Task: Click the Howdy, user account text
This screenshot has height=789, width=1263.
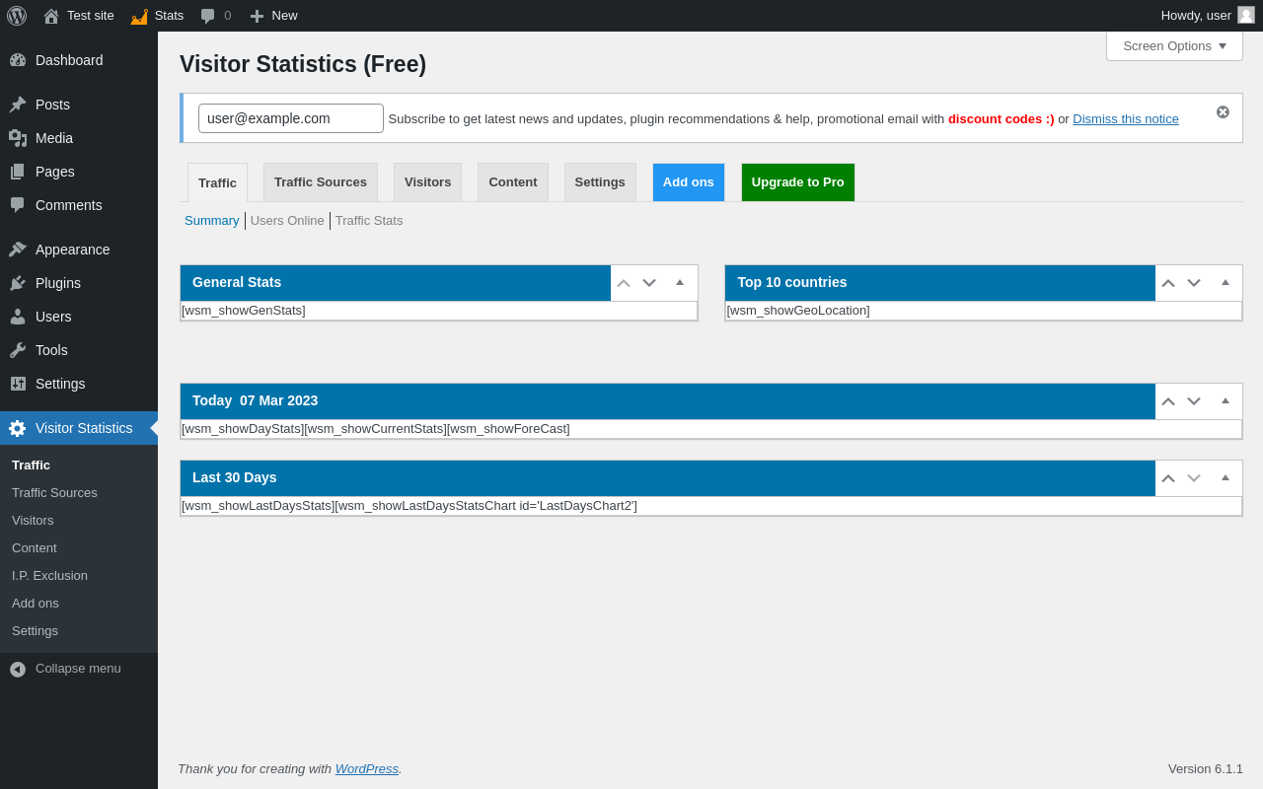Action: [1196, 16]
